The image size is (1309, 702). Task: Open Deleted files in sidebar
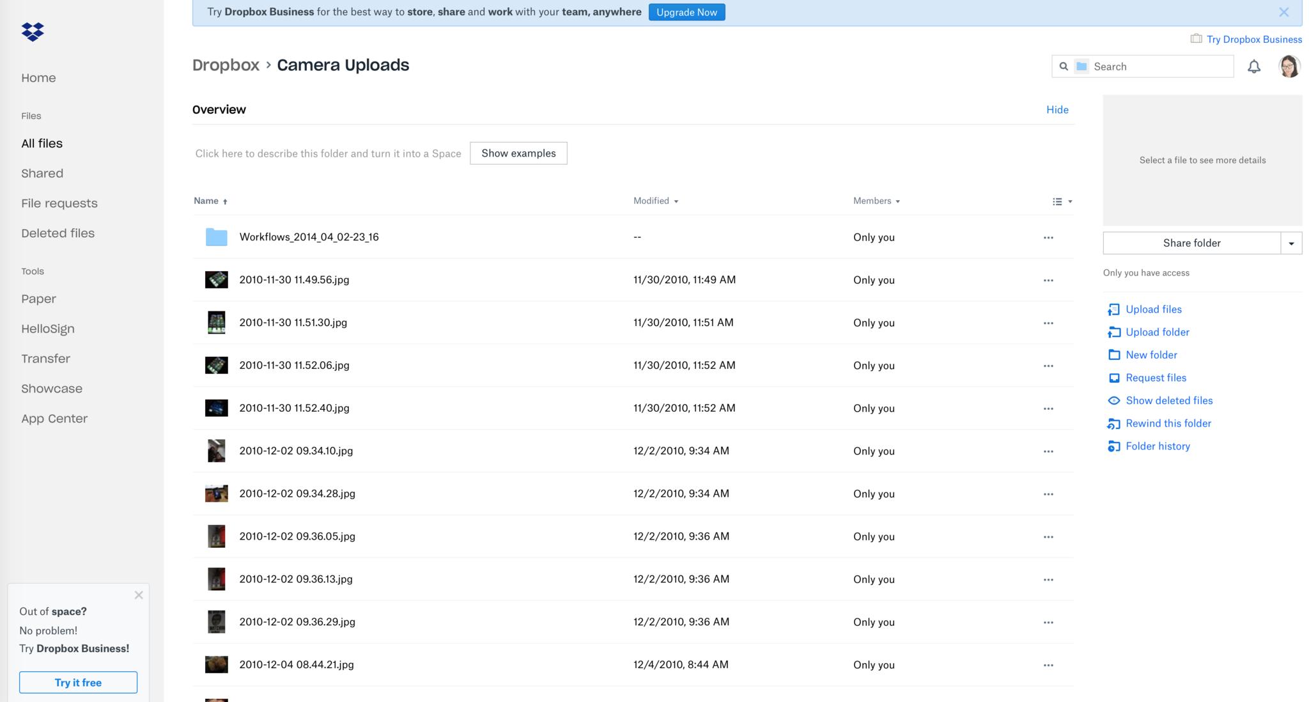(x=58, y=233)
